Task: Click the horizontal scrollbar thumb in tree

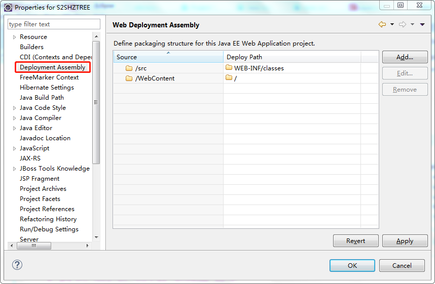Action: tap(34, 246)
